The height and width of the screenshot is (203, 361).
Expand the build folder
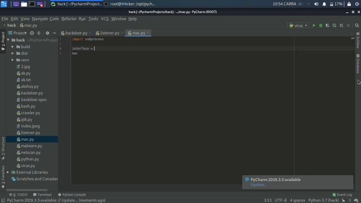click(12, 47)
